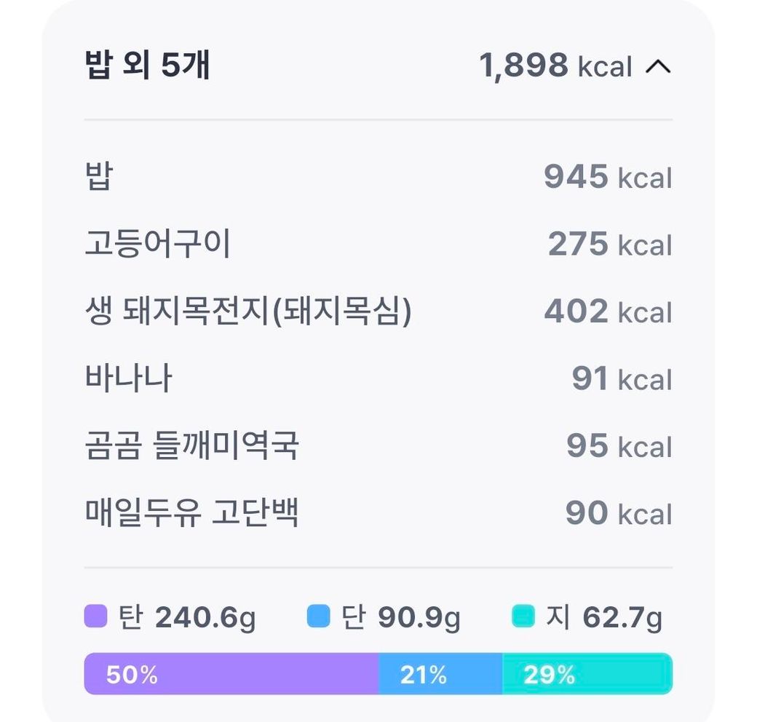Screen dimensions: 757x722
Task: Click the 945 kcal value for 밥
Action: (x=608, y=177)
